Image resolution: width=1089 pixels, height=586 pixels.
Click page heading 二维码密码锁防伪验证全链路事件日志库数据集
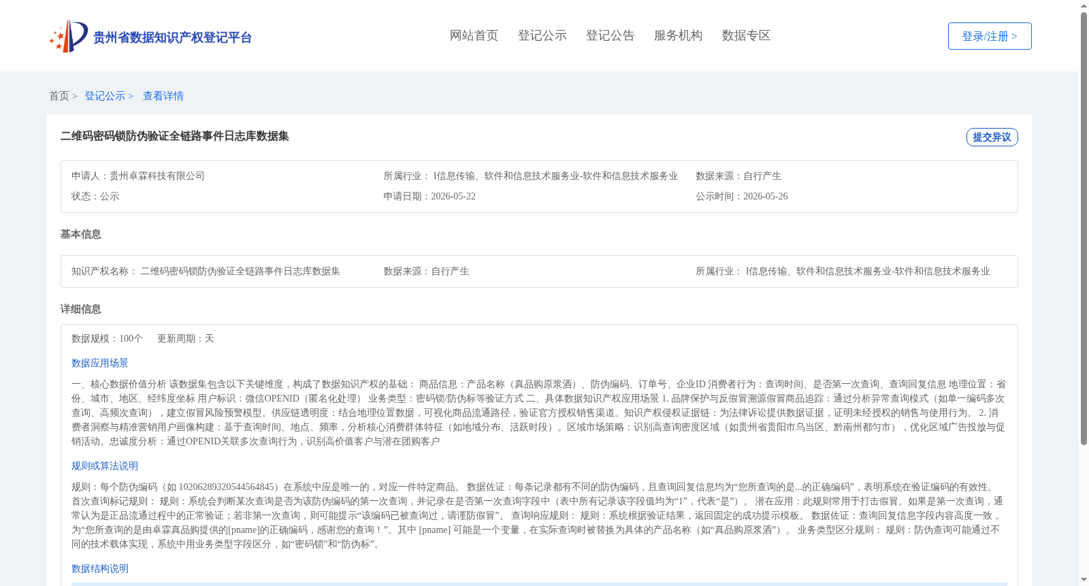click(x=175, y=136)
